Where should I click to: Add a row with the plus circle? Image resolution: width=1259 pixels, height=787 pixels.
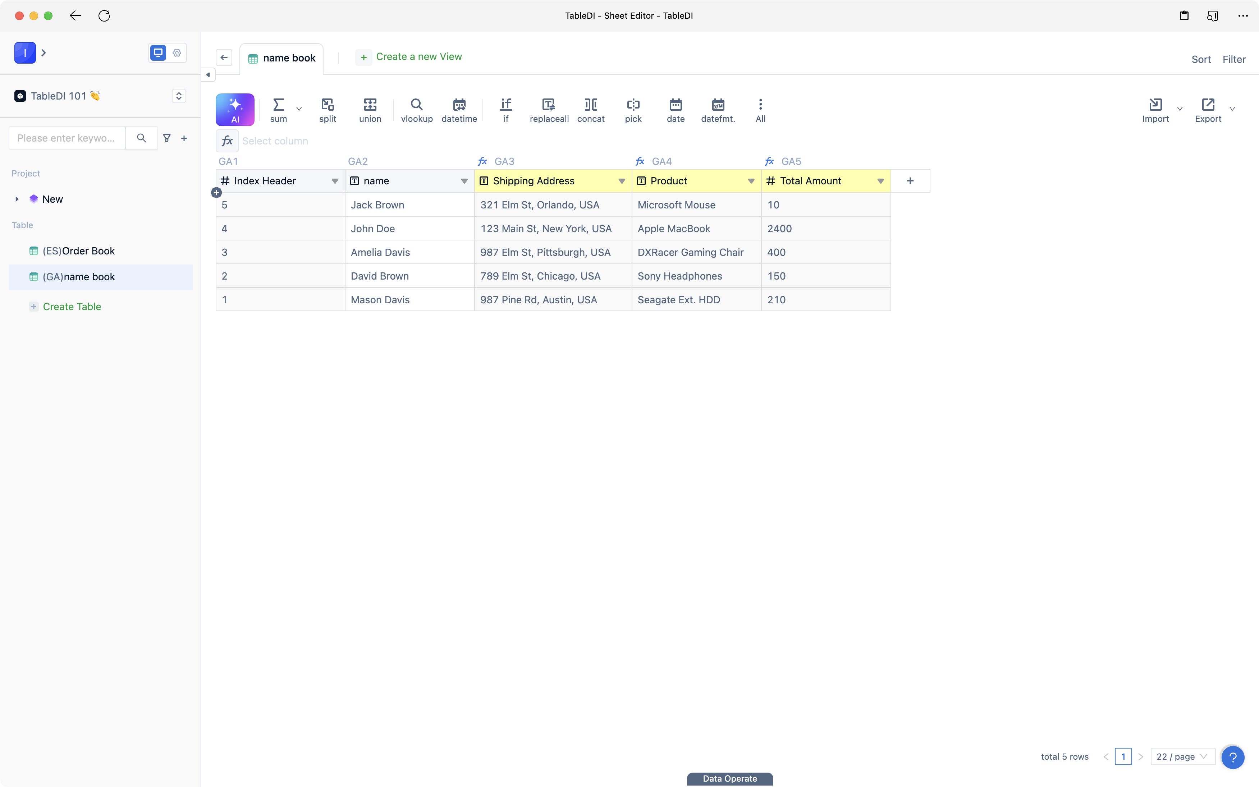pyautogui.click(x=216, y=193)
